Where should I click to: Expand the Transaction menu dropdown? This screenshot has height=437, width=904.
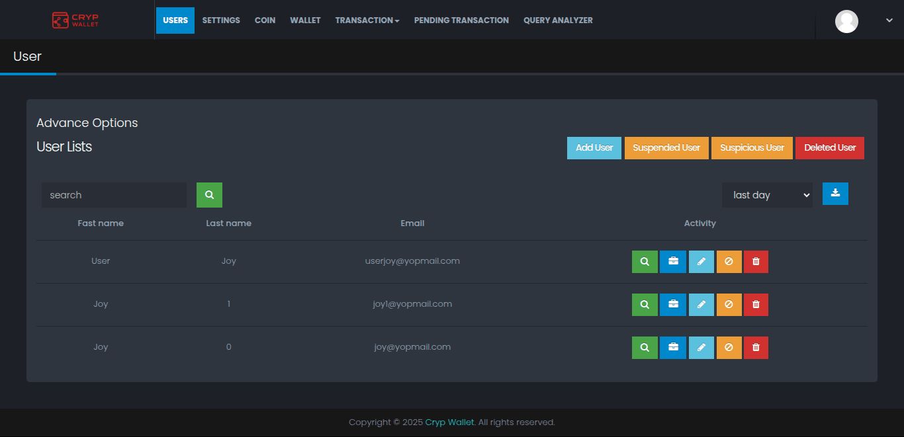coord(367,20)
